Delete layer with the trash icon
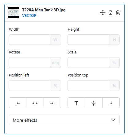The width and height of the screenshot is (128, 137). click(118, 13)
